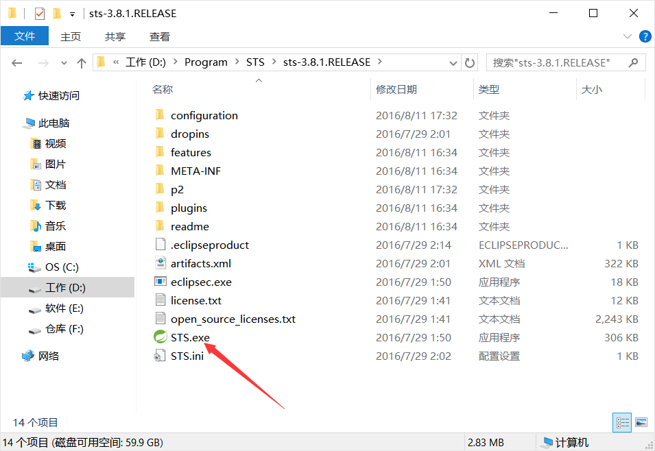Click the plugins folder icon
655x451 pixels.
coord(160,207)
